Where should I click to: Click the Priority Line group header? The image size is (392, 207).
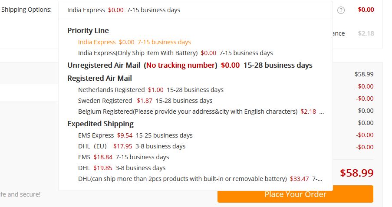[x=88, y=30]
